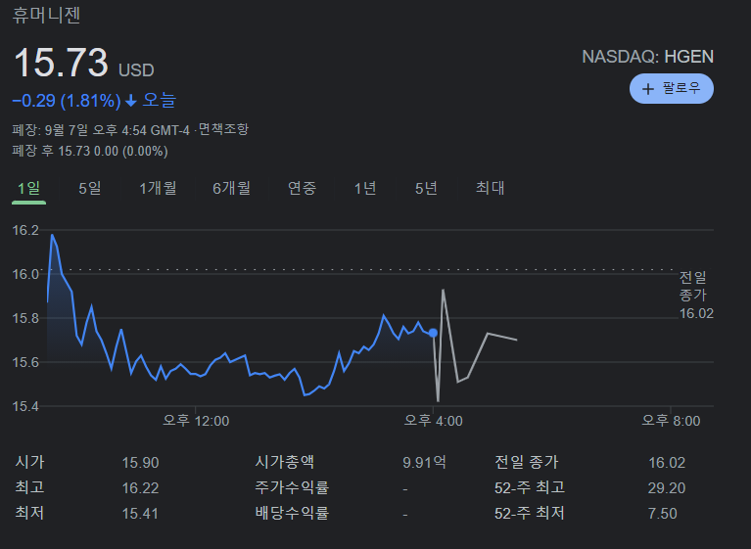751x549 pixels.
Task: Click the −0.29 (1.81%) change text
Action: [67, 101]
